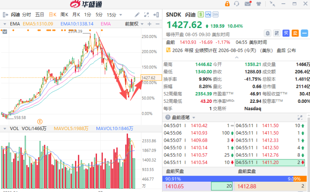
Task: Switch to the 周K chart tab
Action: click(x=64, y=14)
